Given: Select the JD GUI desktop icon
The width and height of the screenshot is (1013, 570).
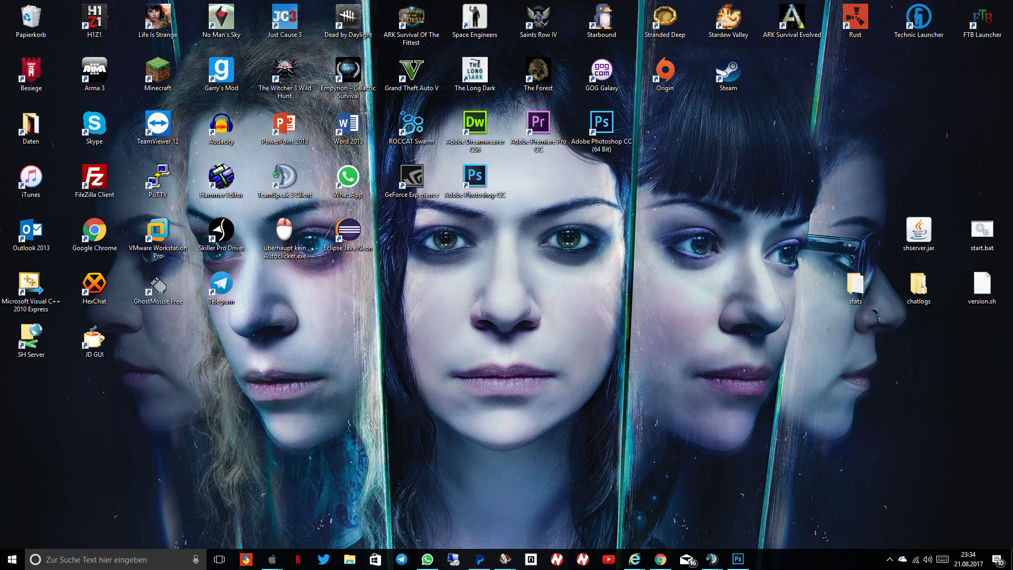Looking at the screenshot, I should [x=94, y=341].
